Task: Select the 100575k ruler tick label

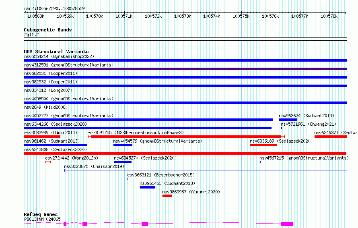Action: click(241, 16)
